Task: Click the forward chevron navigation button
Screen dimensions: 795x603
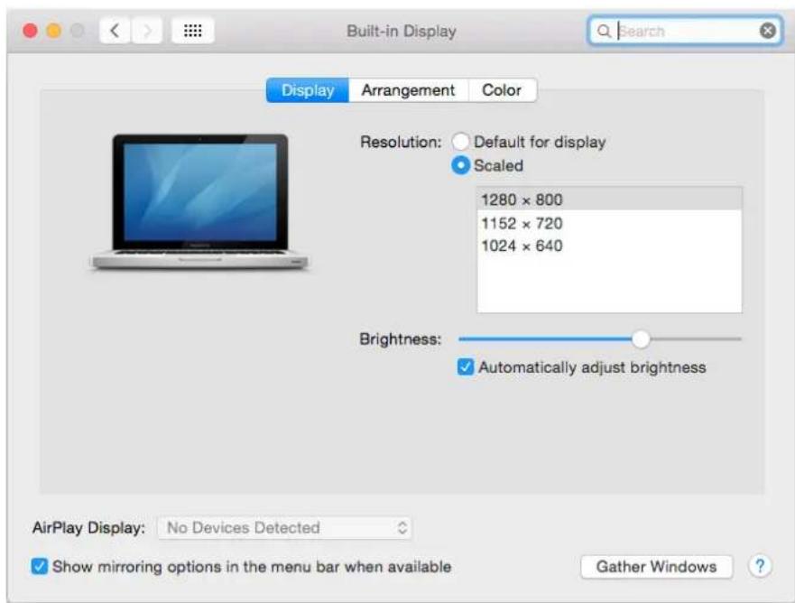Action: click(147, 31)
